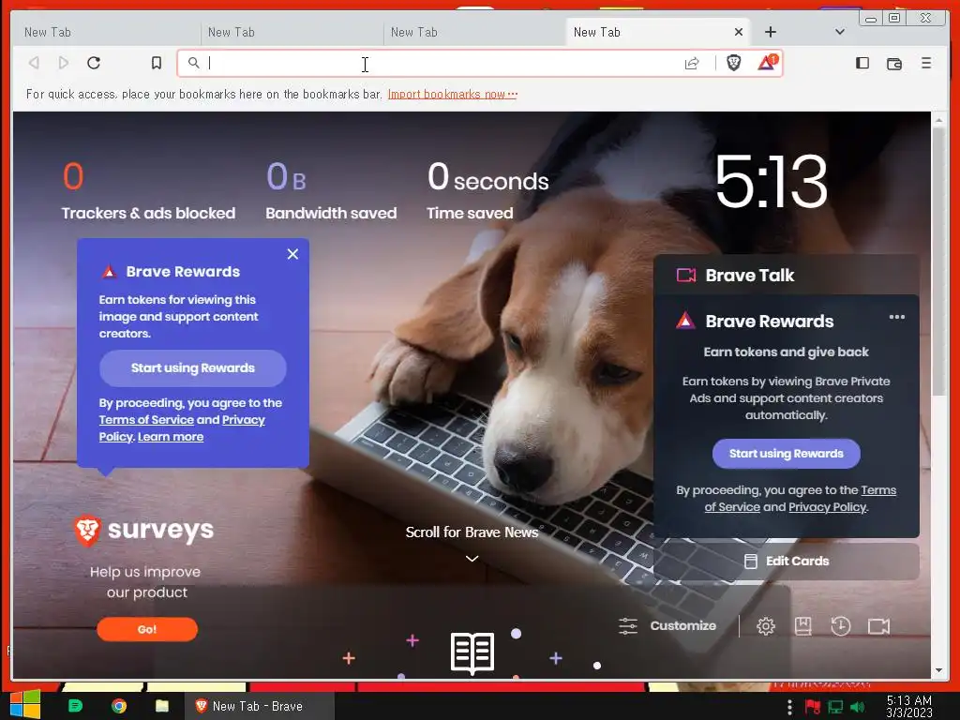
Task: Click the Scroll for Brave News chevron
Action: click(x=472, y=559)
